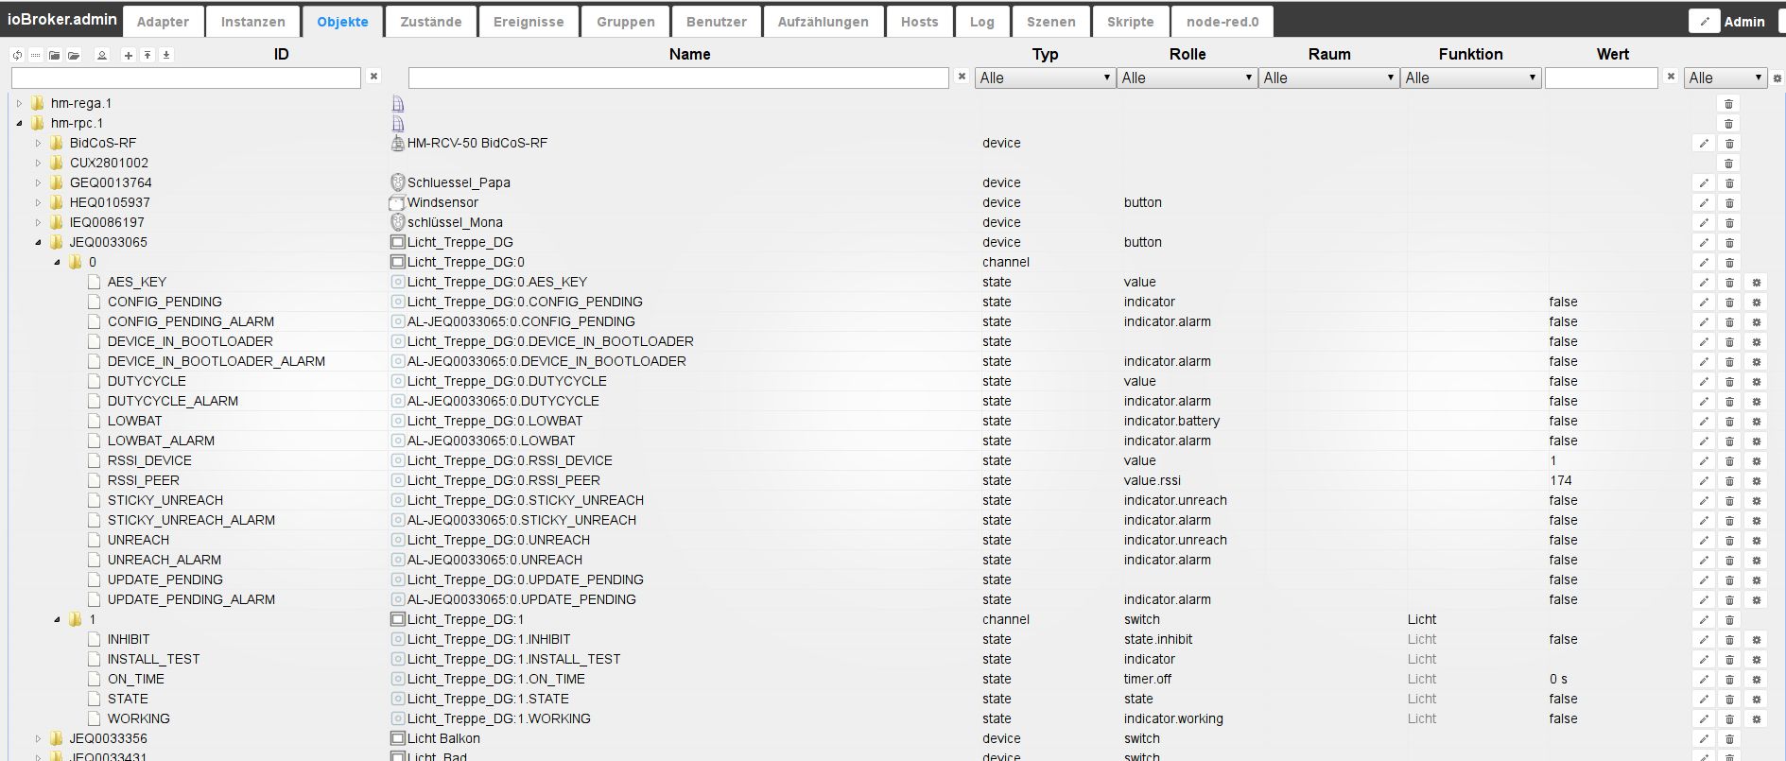Expand all nodes with the open-folder icon
This screenshot has height=761, width=1786.
point(74,55)
